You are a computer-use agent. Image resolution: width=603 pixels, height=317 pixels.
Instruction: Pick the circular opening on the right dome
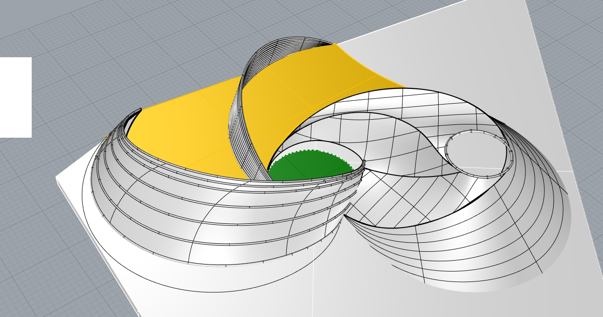tap(477, 152)
